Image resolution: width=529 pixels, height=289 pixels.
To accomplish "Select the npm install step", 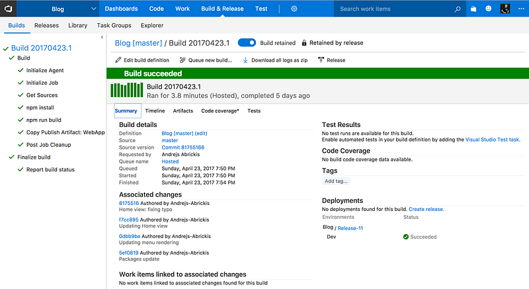I will pos(40,108).
